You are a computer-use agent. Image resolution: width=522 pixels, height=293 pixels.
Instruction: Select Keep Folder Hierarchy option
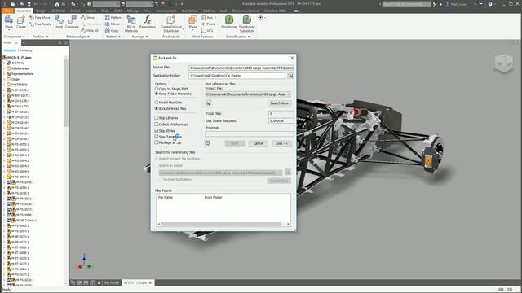point(173,94)
